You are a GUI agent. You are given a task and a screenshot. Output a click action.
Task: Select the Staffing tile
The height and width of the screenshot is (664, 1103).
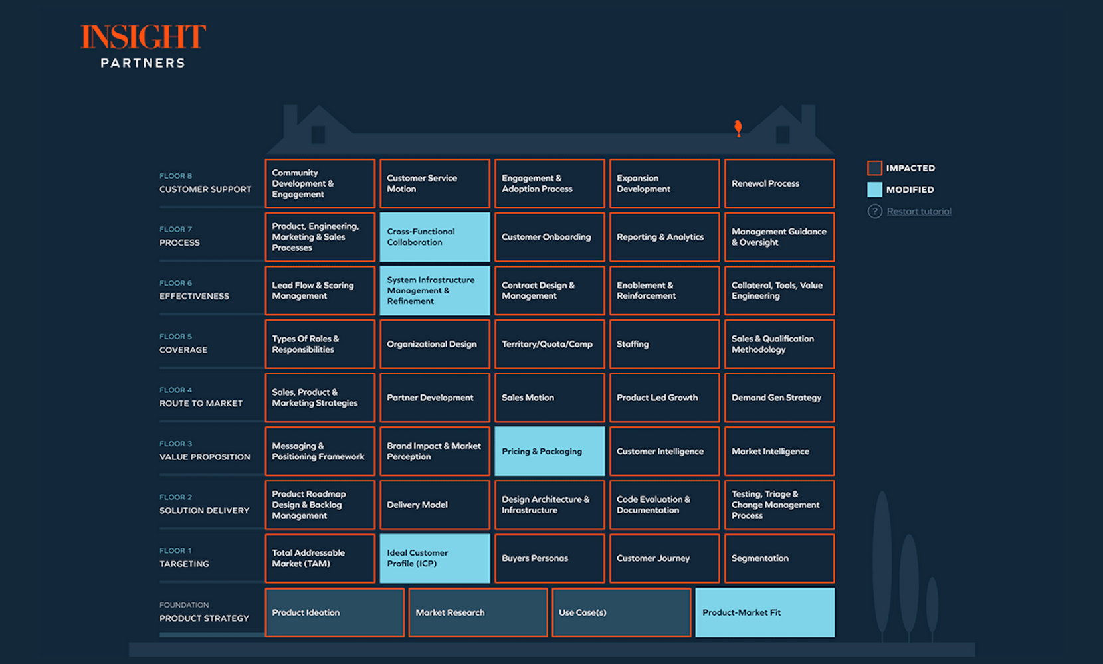click(664, 344)
